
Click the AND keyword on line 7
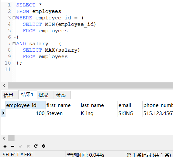21,44
